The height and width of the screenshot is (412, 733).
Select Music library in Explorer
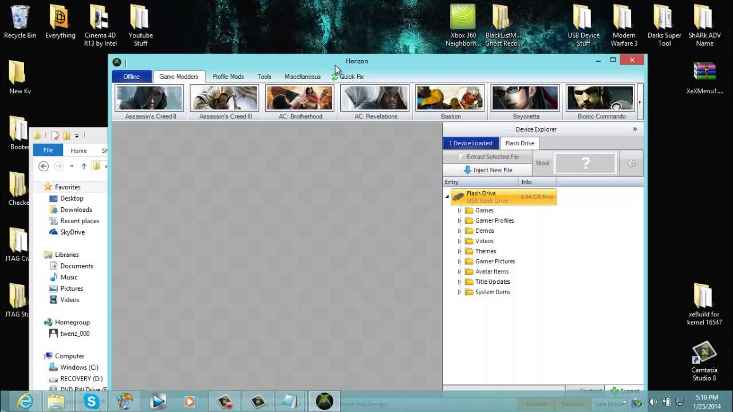[x=63, y=277]
